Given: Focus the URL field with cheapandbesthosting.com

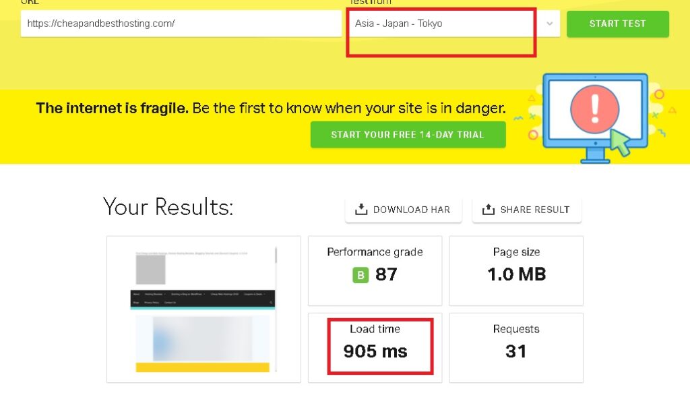Looking at the screenshot, I should point(181,24).
